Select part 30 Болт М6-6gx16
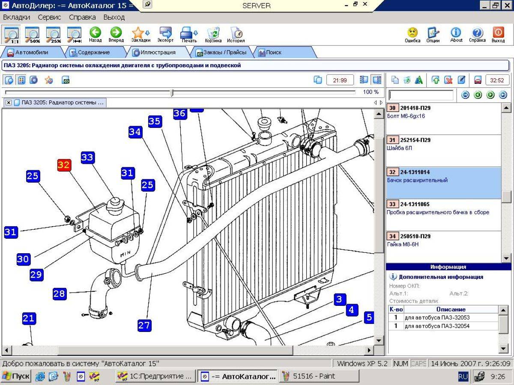 443,118
